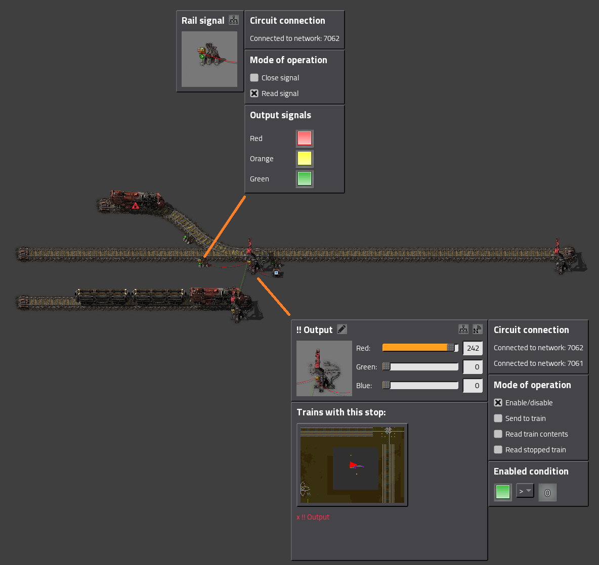Image resolution: width=599 pixels, height=565 pixels.
Task: Open circuit network button in Output panel
Action: [x=463, y=329]
